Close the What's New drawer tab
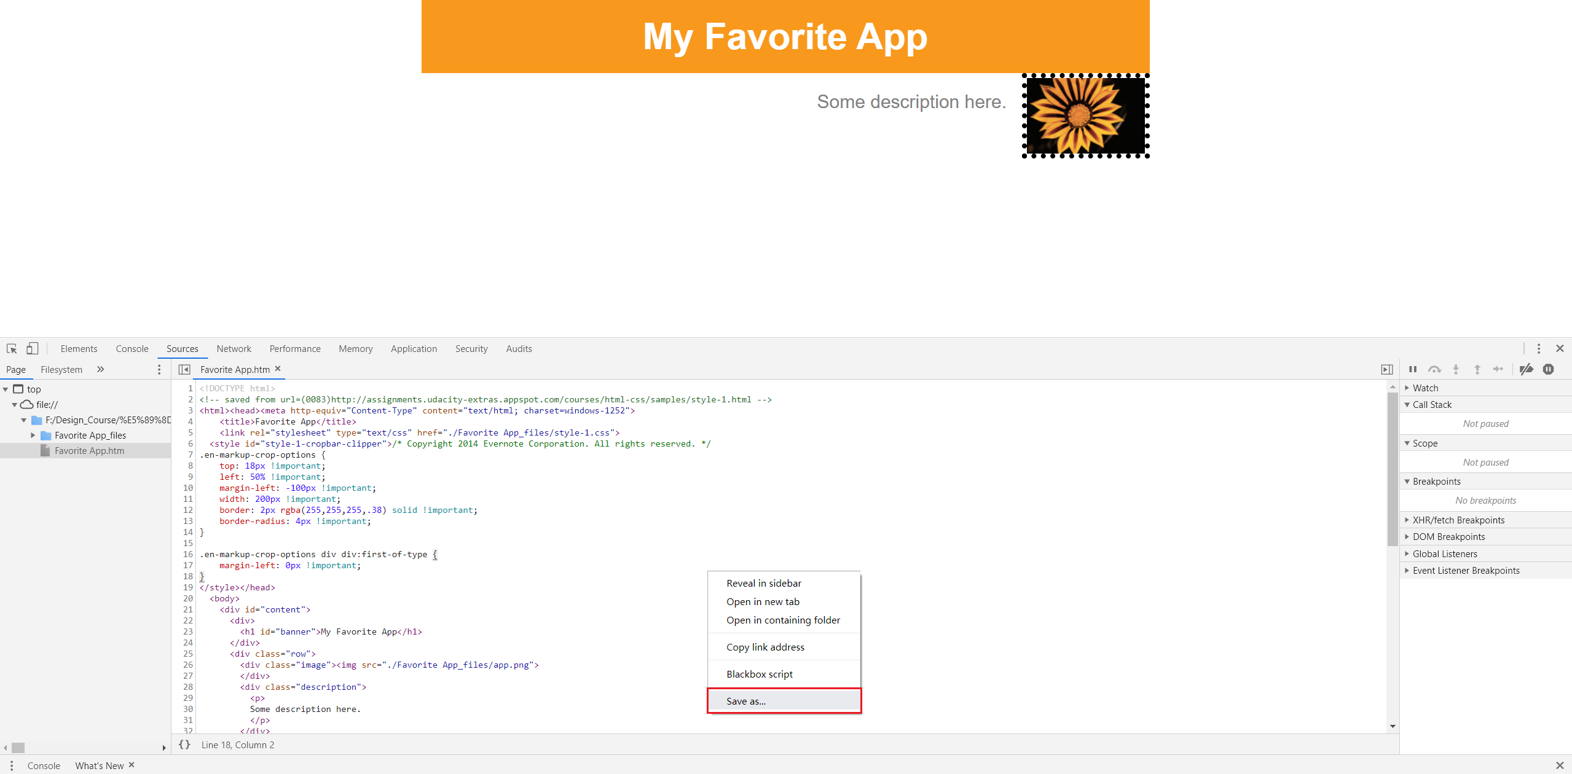Viewport: 1572px width, 774px height. (x=132, y=765)
